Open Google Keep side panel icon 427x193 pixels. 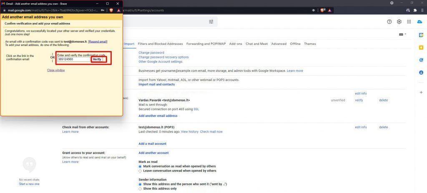click(x=421, y=48)
